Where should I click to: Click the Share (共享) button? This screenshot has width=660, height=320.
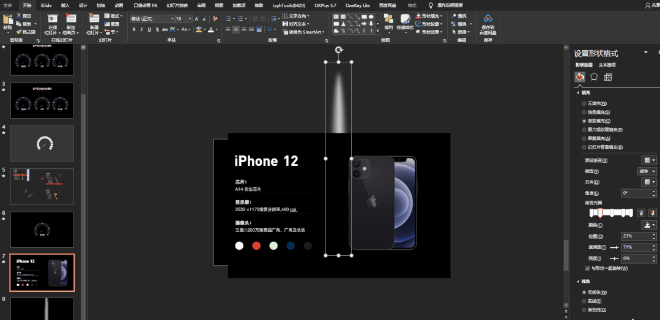[653, 6]
